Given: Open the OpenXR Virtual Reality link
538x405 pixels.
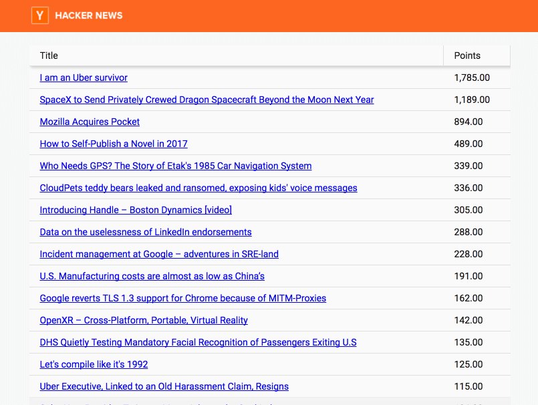Looking at the screenshot, I should pyautogui.click(x=144, y=320).
